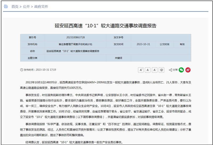Viewport: 213px width, 145px height.
Task: Open the 公开 breadcrumb link
Action: pyautogui.click(x=26, y=6)
